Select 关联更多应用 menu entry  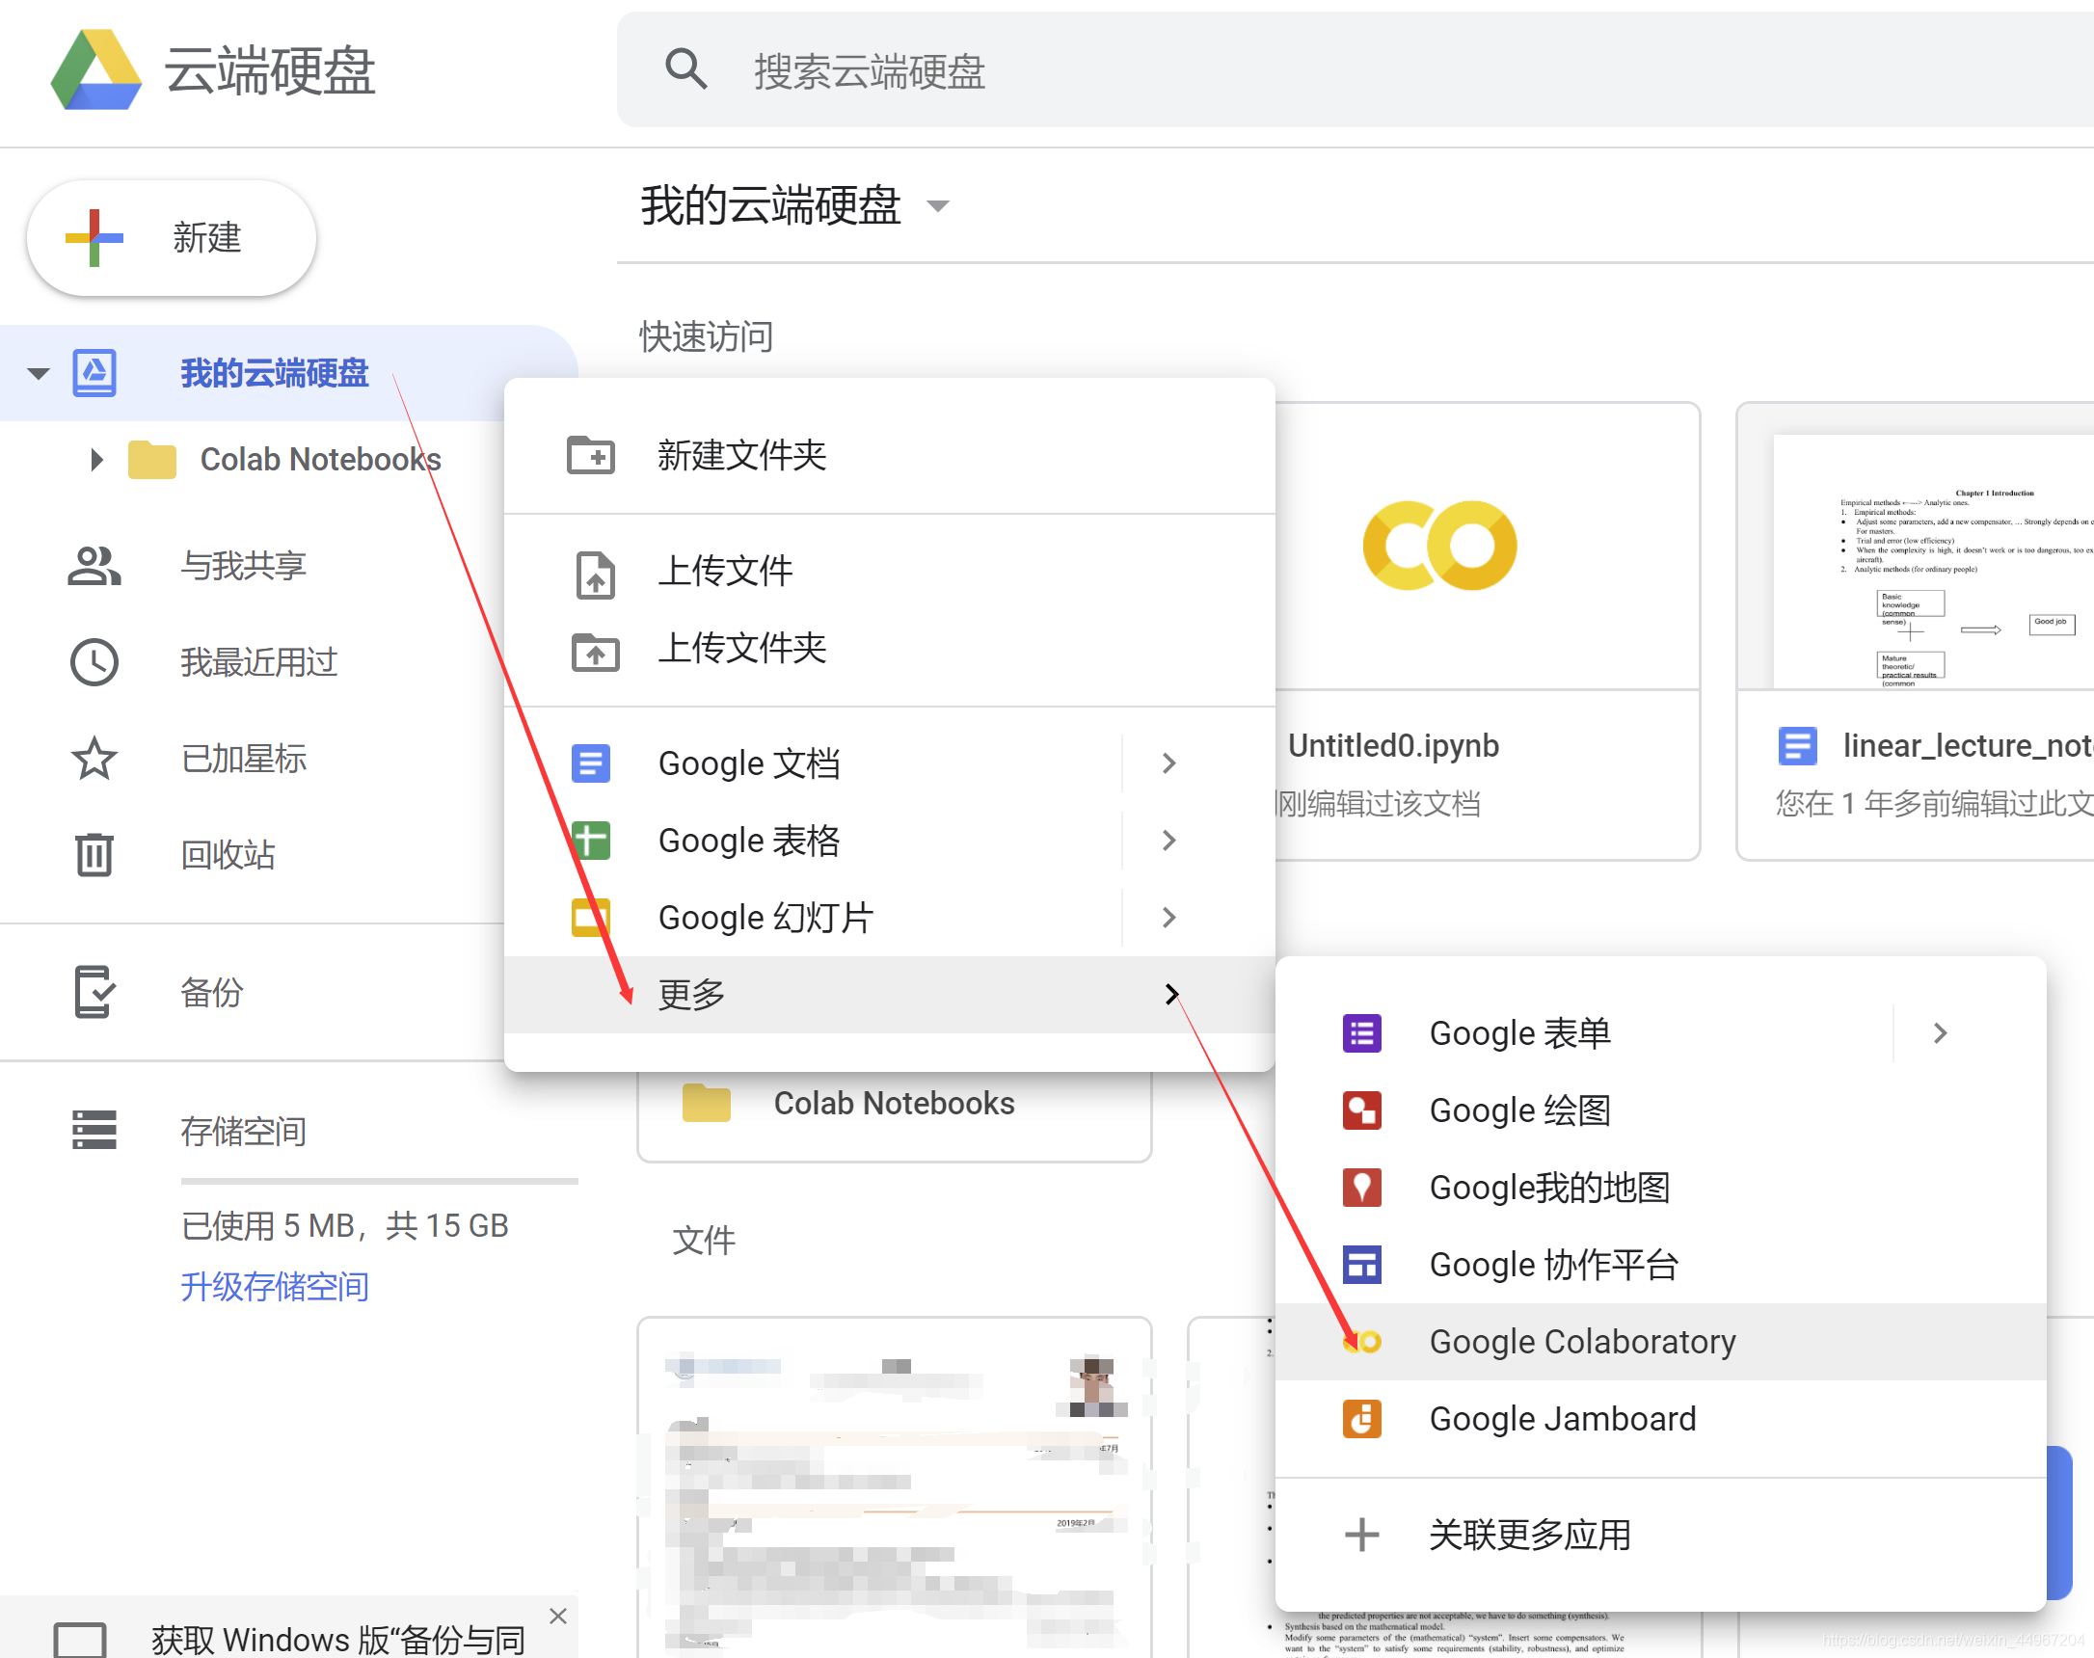pos(1660,1535)
